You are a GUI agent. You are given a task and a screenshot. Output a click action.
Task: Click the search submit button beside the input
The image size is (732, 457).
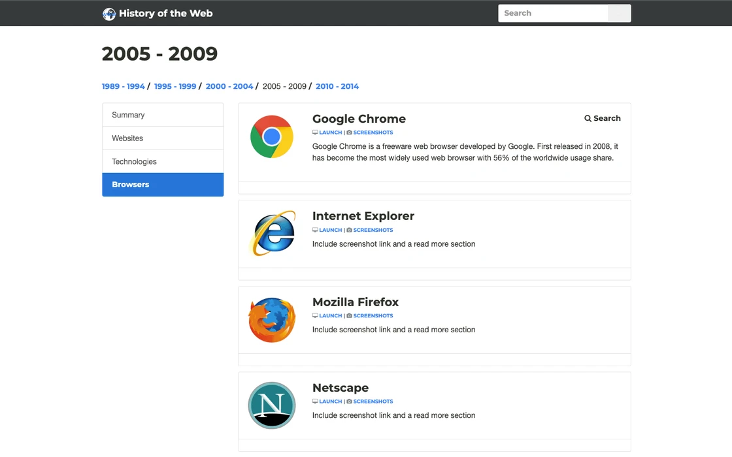(x=619, y=13)
